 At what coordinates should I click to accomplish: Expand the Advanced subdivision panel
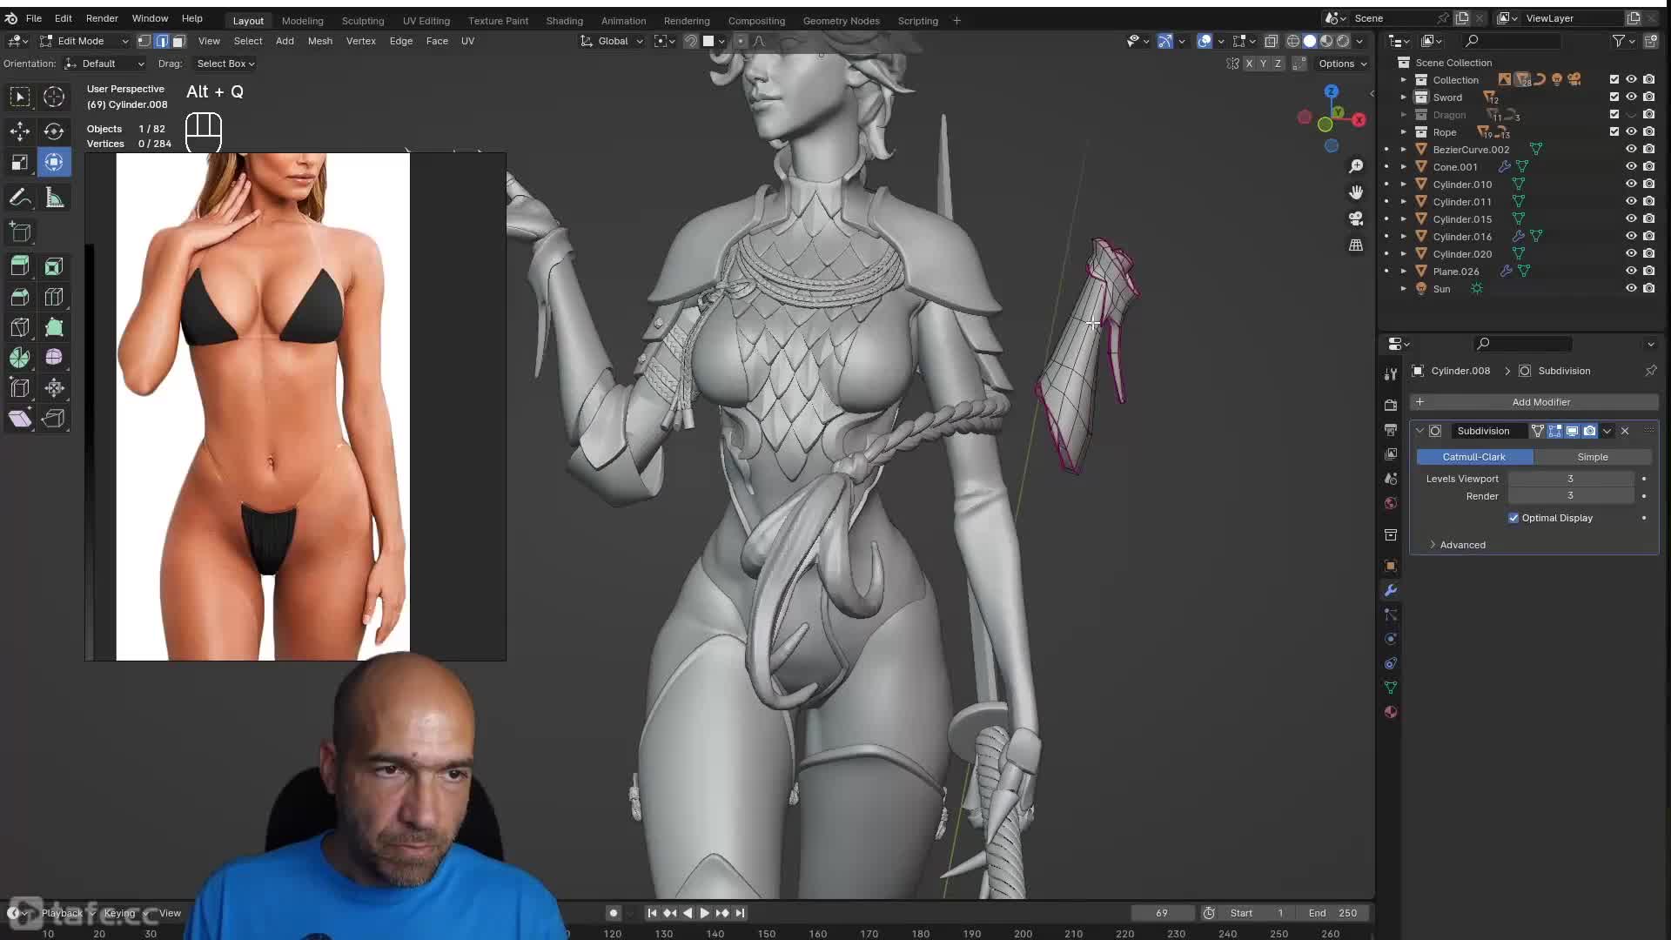coord(1462,545)
